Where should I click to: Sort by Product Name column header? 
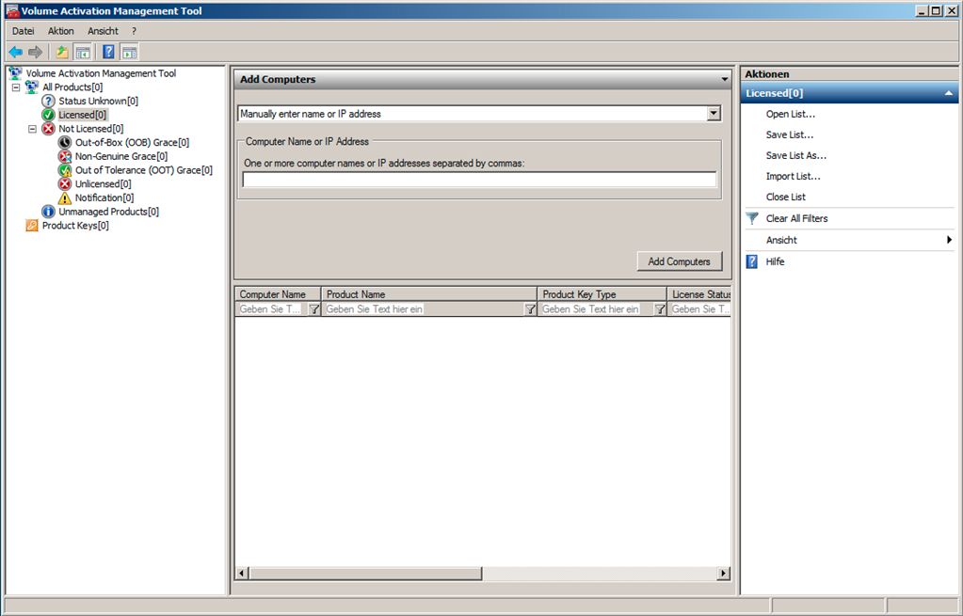(x=429, y=294)
